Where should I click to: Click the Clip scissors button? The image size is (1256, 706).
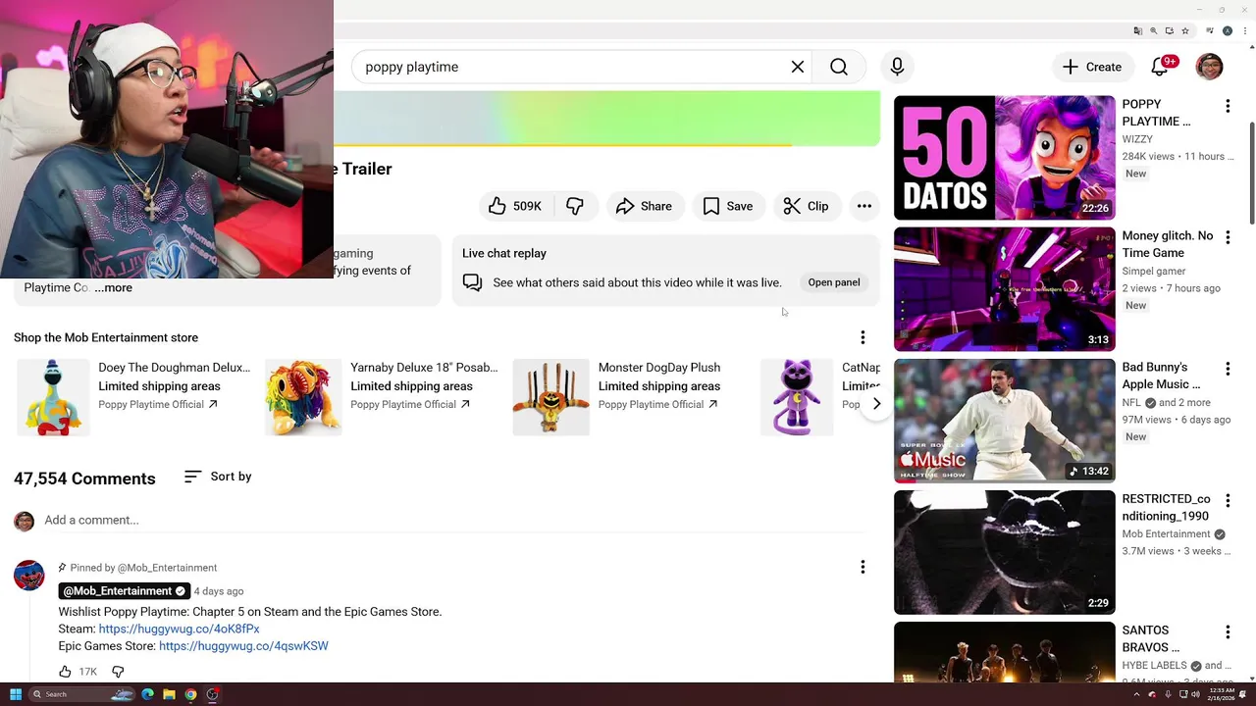tap(807, 206)
